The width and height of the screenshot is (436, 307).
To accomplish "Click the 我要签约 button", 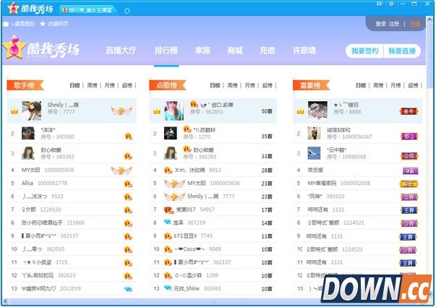I will tap(364, 51).
